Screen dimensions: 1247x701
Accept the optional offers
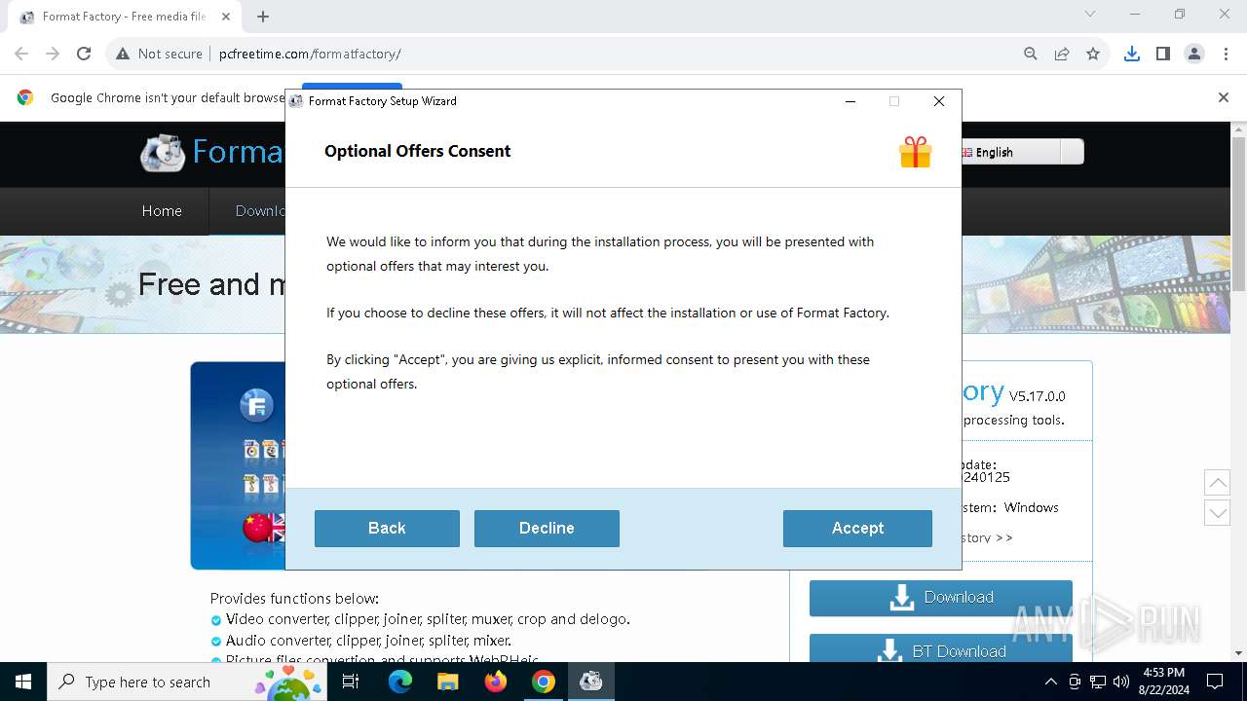coord(857,528)
